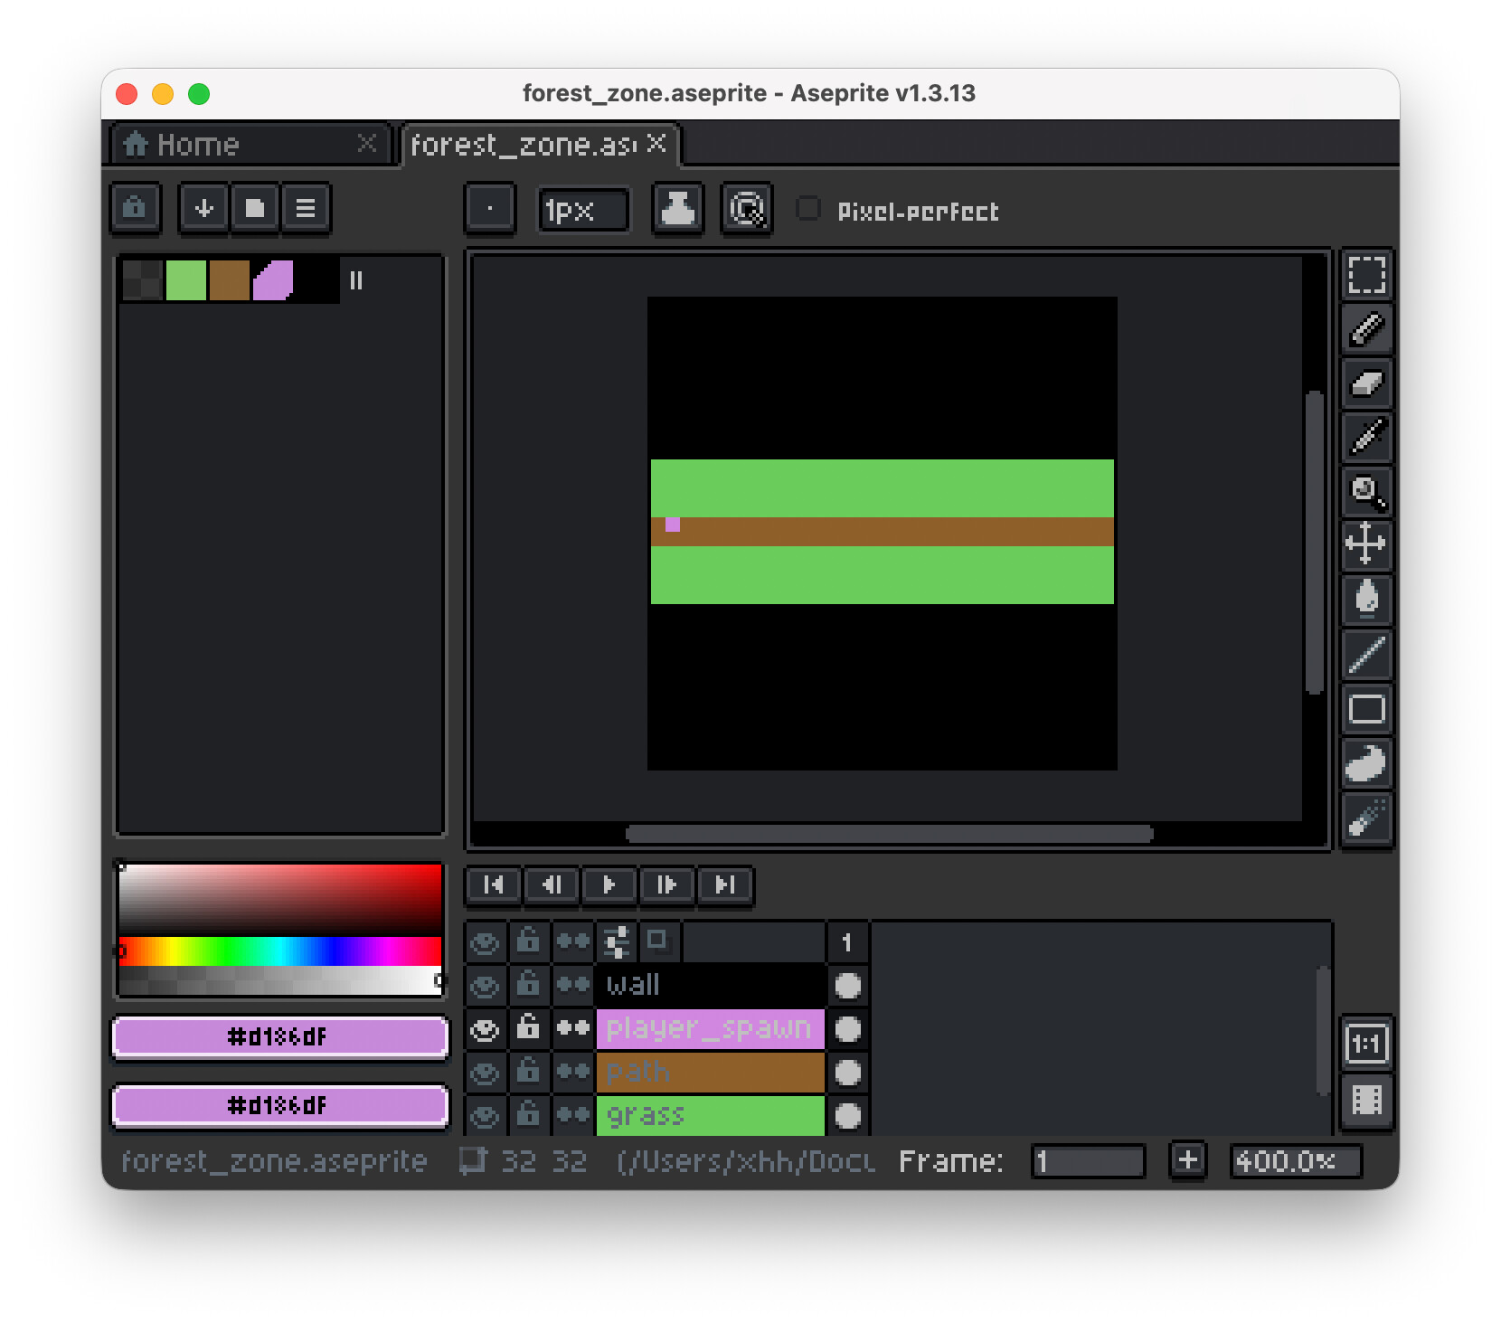
Task: Click the foreground color #d186df button
Action: point(279,1036)
